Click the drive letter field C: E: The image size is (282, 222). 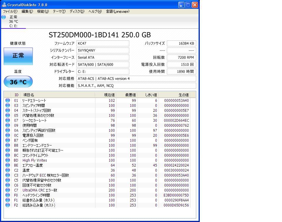coord(103,72)
